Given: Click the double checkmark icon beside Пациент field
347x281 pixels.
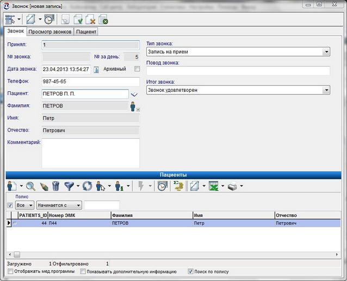Looking at the screenshot, I should [134, 95].
